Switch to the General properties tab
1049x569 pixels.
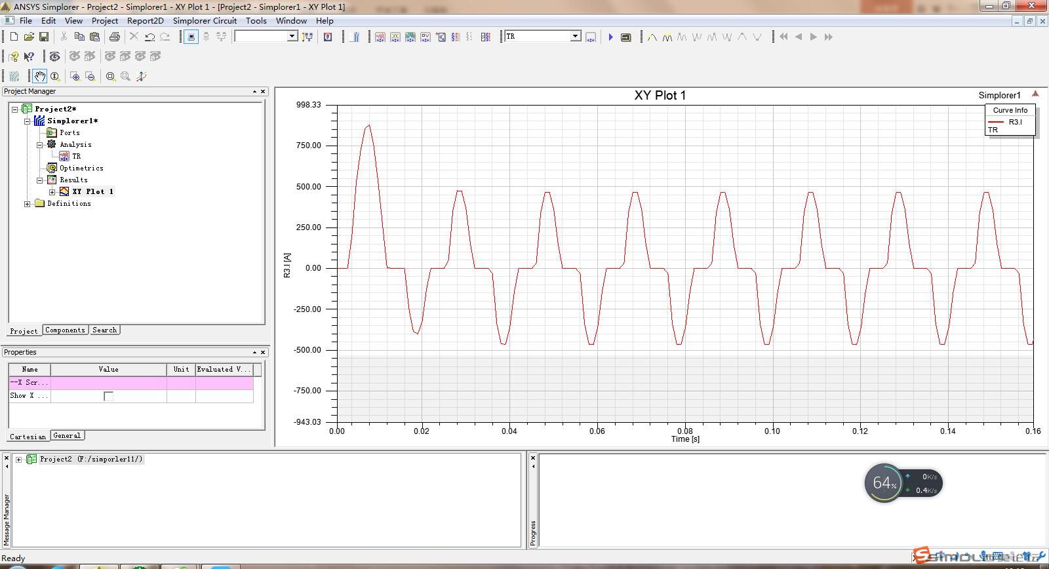67,435
